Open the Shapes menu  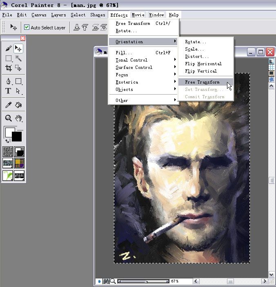click(98, 15)
